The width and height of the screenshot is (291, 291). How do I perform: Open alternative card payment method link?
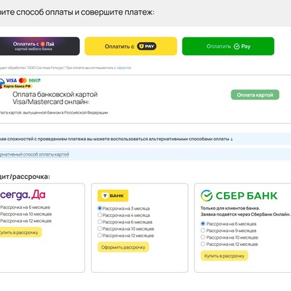coord(34,154)
